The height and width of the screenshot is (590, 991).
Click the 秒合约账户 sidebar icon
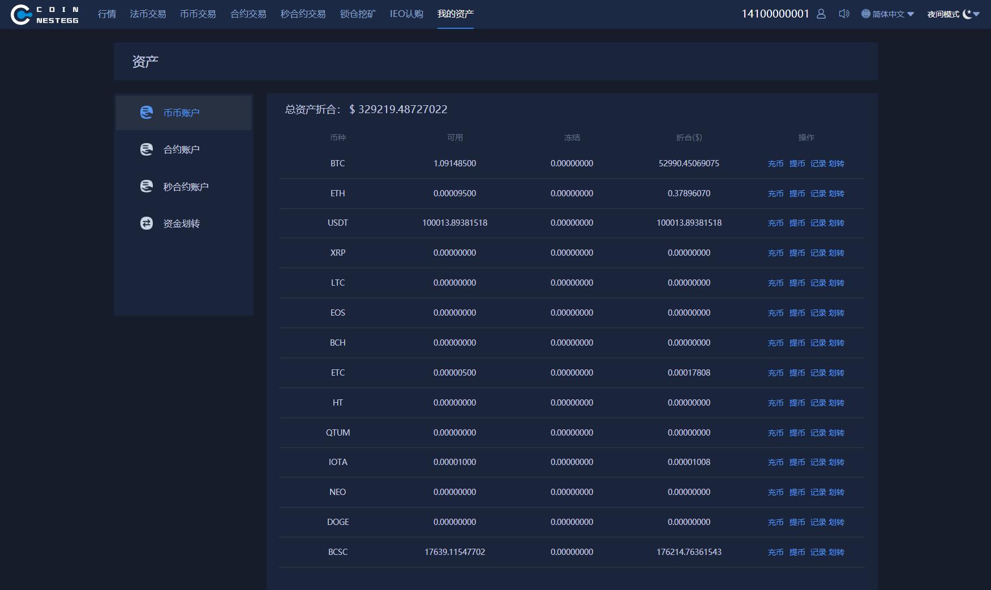pos(147,186)
